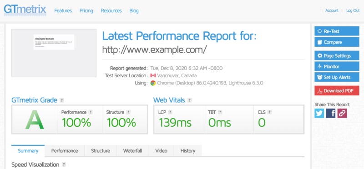The width and height of the screenshot is (364, 169).
Task: Click the Canadian flag icon
Action: [153, 75]
